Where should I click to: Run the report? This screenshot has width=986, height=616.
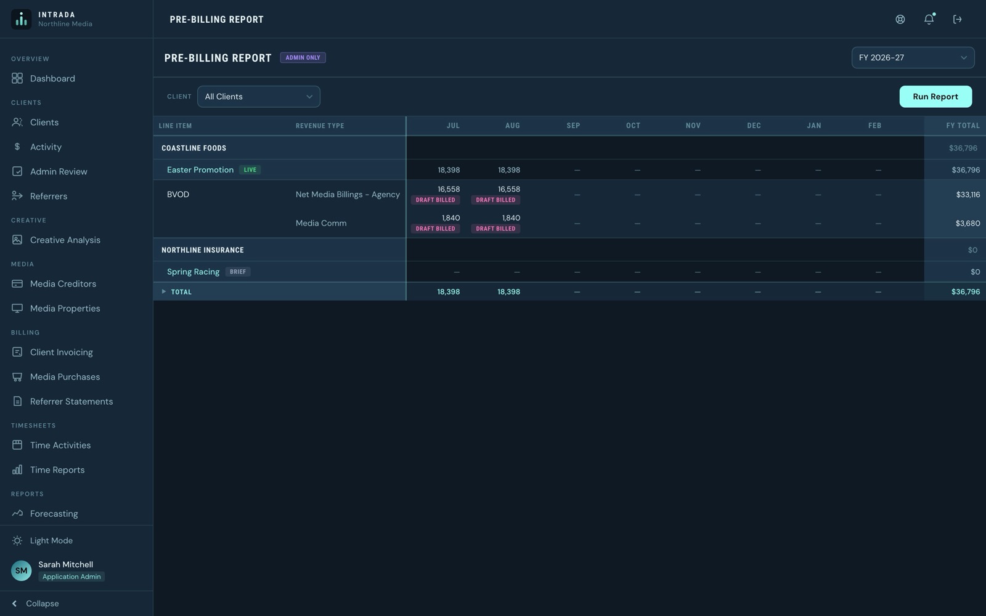(x=935, y=97)
